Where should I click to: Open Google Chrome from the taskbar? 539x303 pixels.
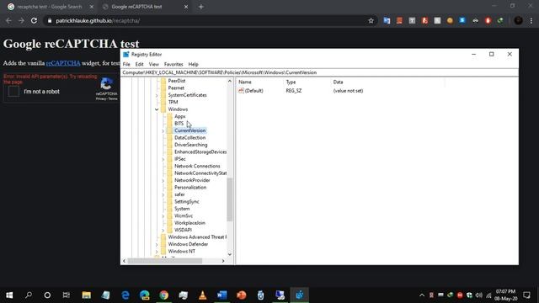click(x=164, y=295)
